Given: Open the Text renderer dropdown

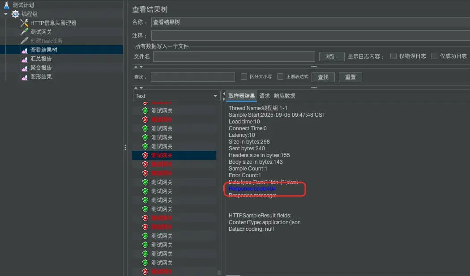Looking at the screenshot, I should (x=176, y=96).
